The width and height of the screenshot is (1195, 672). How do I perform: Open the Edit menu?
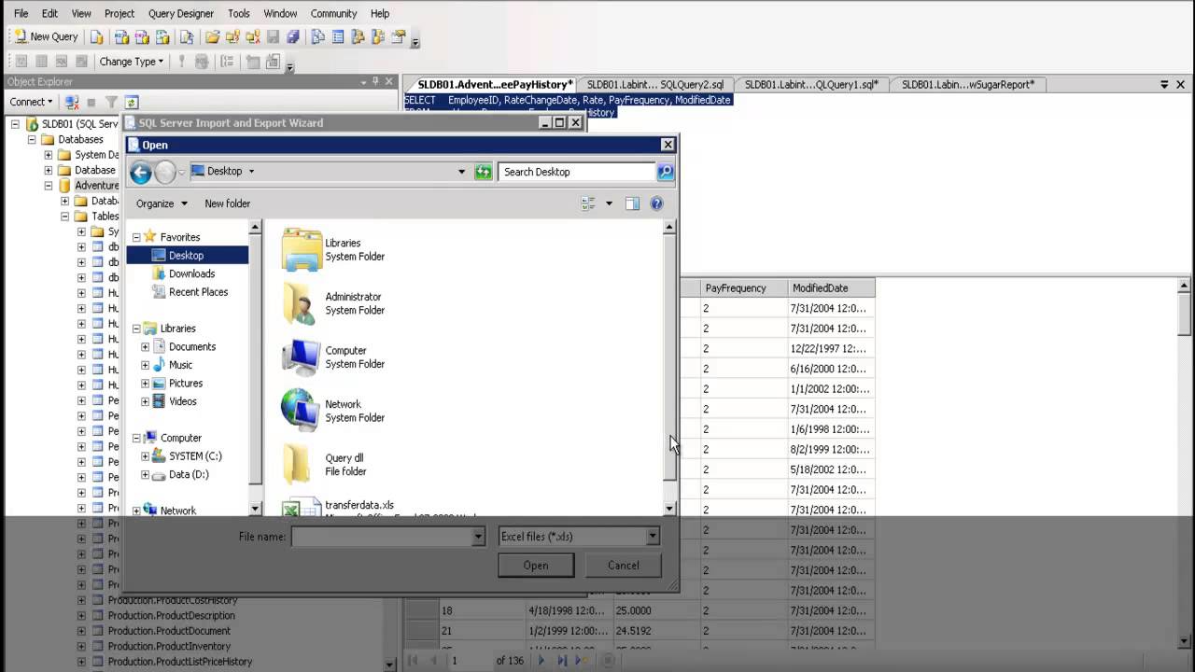click(49, 13)
